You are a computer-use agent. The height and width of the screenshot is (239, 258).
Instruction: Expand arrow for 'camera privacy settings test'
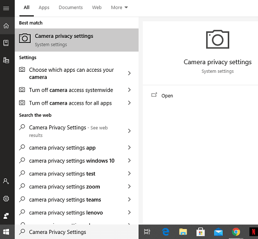129,173
